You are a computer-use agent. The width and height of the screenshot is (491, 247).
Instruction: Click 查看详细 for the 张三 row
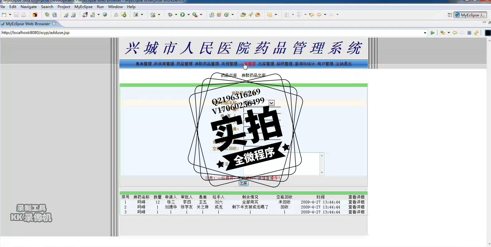(356, 202)
